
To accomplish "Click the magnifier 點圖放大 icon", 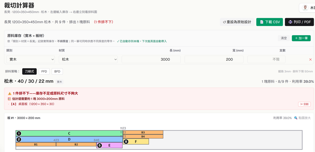I will (x=296, y=118).
